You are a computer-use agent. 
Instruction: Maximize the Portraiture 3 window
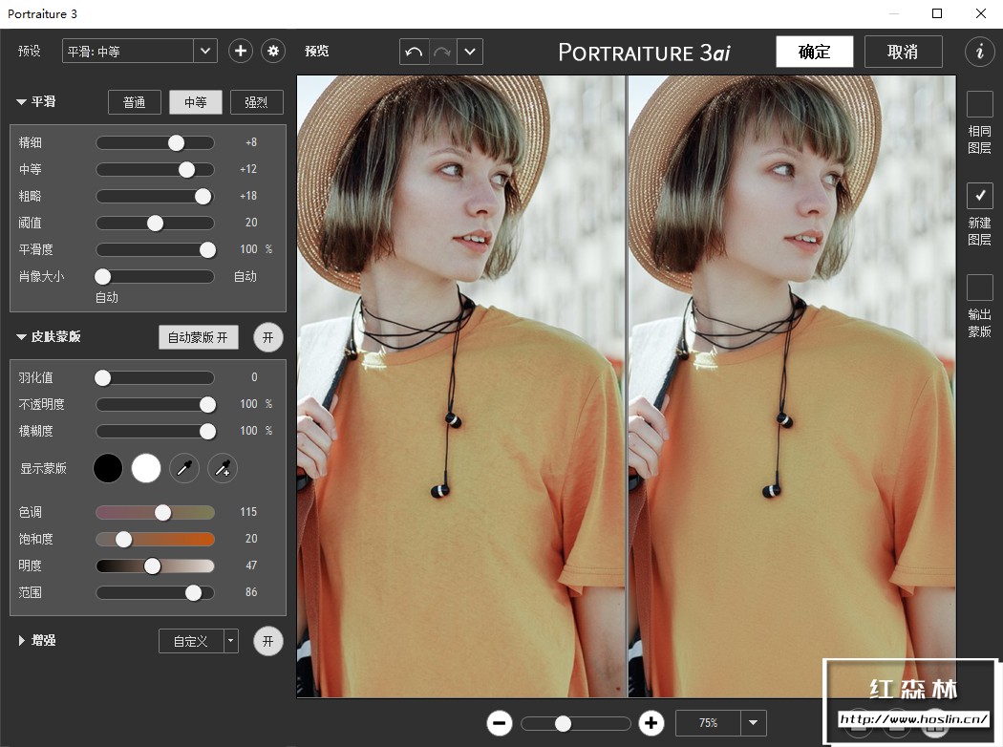pos(937,13)
